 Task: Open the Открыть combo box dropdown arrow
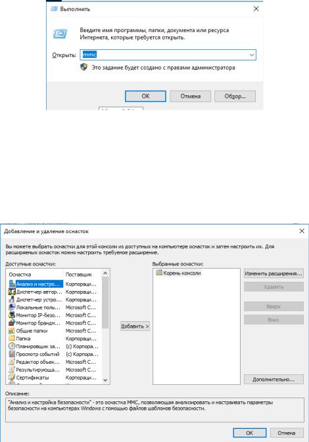pos(252,55)
